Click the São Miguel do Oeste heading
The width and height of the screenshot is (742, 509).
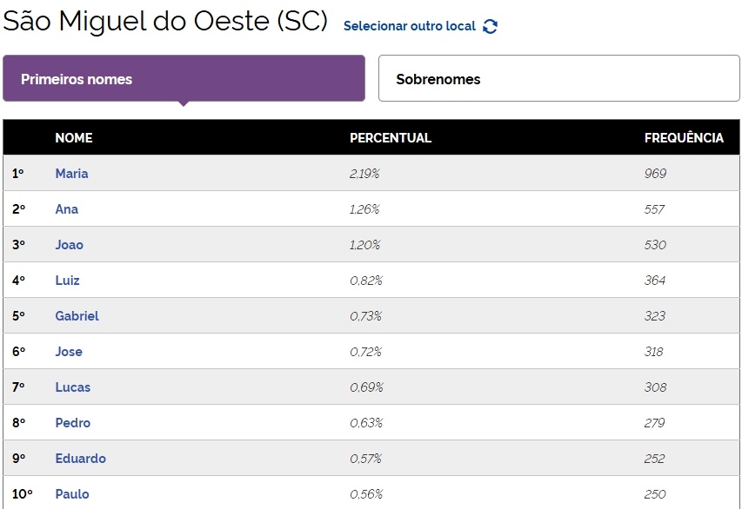(x=165, y=22)
